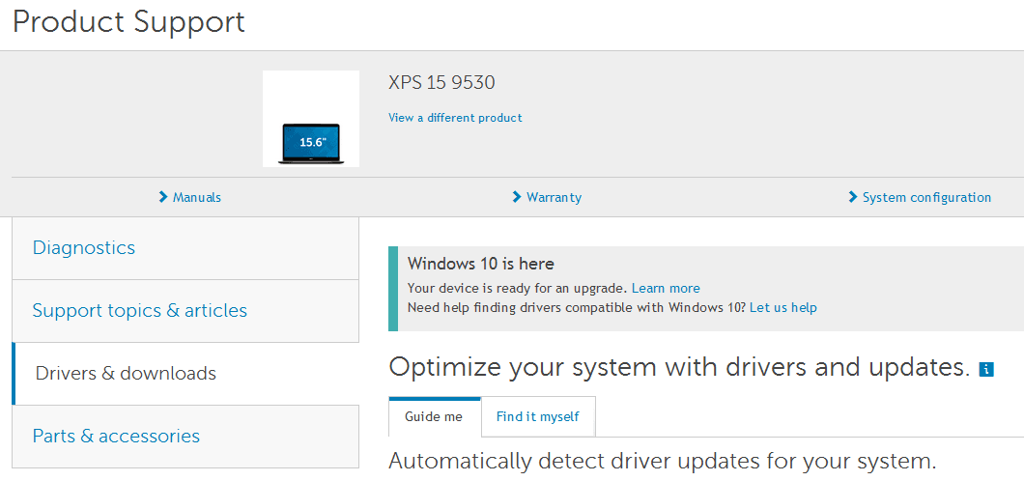Click the Product Support page heading
Viewport: 1024px width, 481px height.
pyautogui.click(x=128, y=21)
